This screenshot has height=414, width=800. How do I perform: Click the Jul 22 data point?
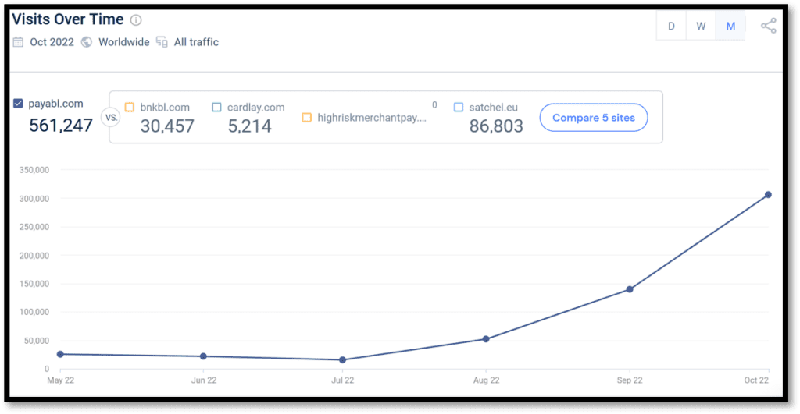(x=342, y=360)
